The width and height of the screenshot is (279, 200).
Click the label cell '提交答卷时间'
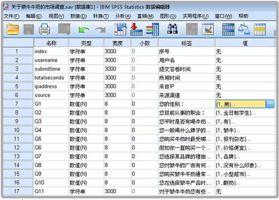tap(186, 69)
